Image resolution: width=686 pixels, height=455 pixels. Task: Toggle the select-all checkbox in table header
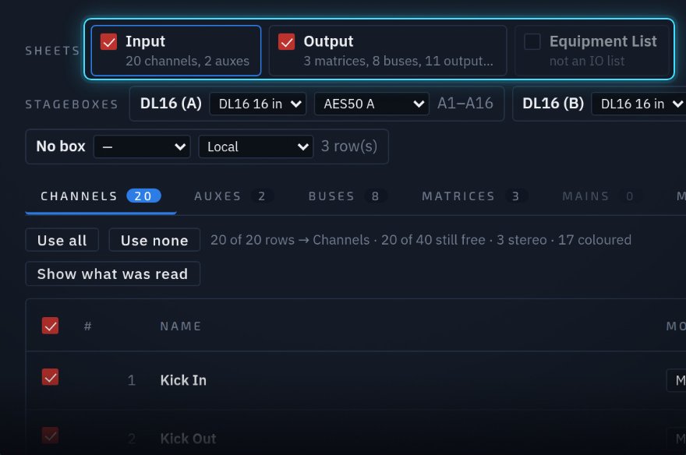pos(51,326)
